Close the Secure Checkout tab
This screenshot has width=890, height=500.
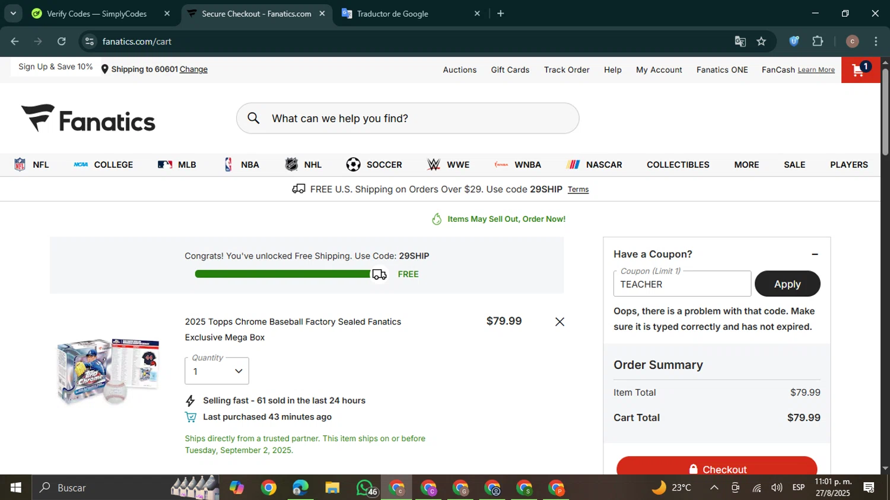pos(322,13)
